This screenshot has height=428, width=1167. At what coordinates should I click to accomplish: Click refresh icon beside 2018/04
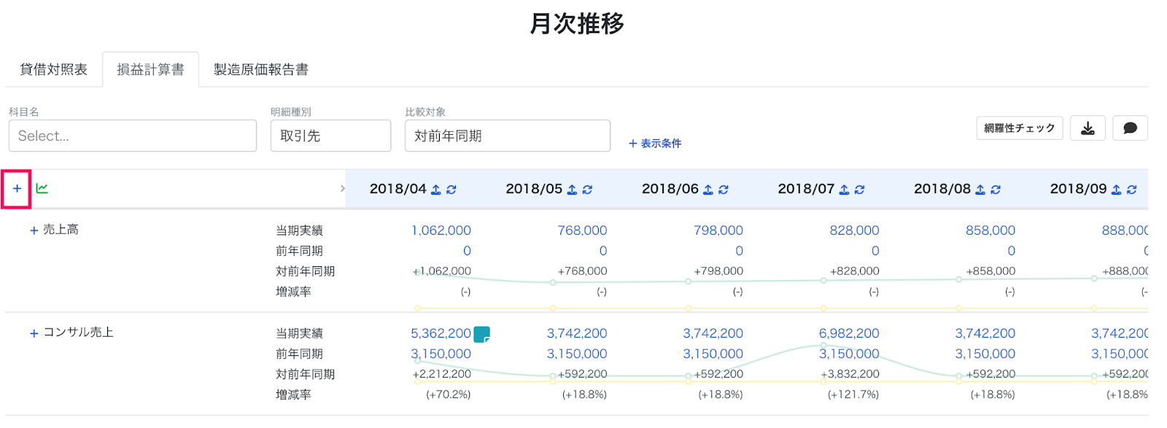[451, 190]
